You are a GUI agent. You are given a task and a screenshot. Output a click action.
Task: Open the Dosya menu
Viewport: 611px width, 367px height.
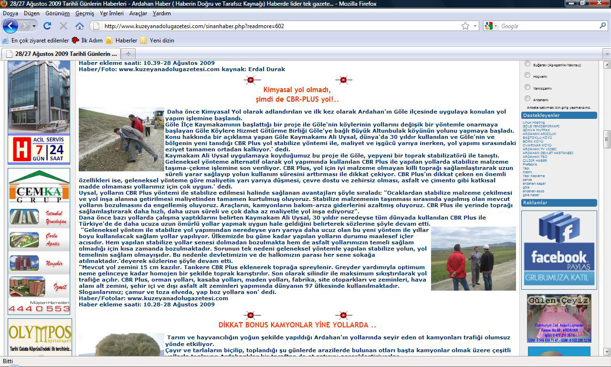click(11, 13)
